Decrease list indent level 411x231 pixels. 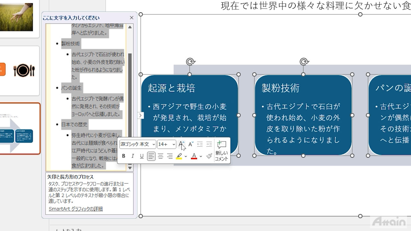tap(200, 144)
